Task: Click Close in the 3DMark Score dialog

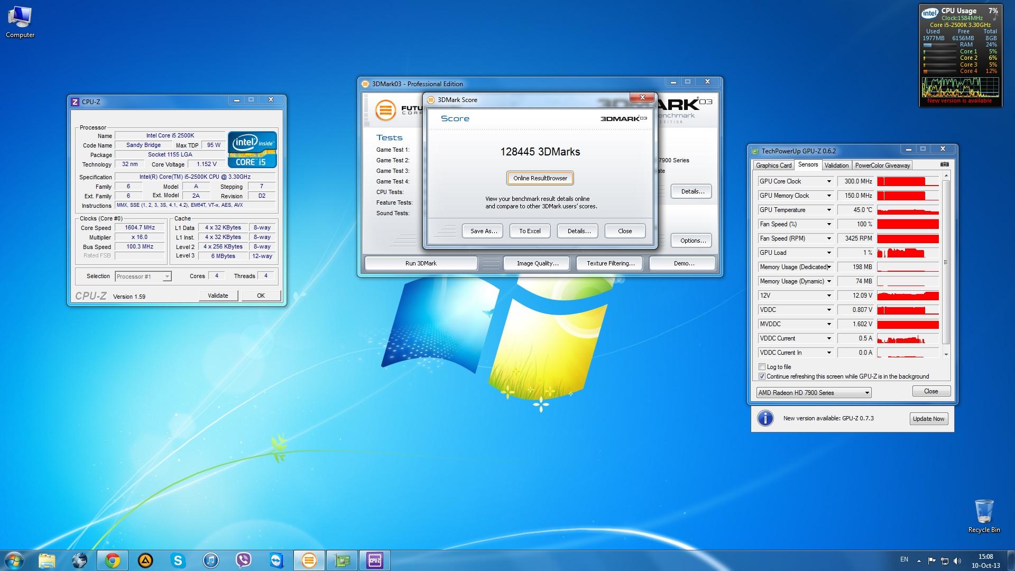Action: (625, 231)
